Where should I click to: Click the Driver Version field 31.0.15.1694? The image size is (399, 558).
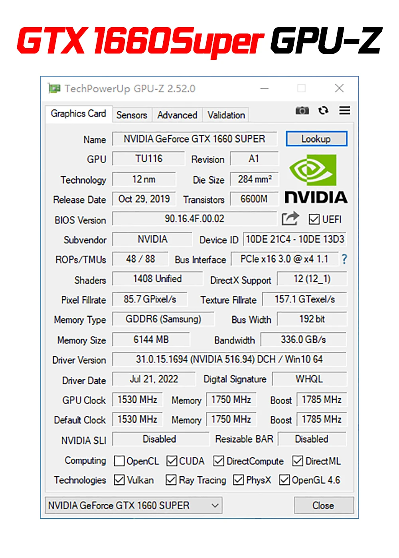pos(229,359)
